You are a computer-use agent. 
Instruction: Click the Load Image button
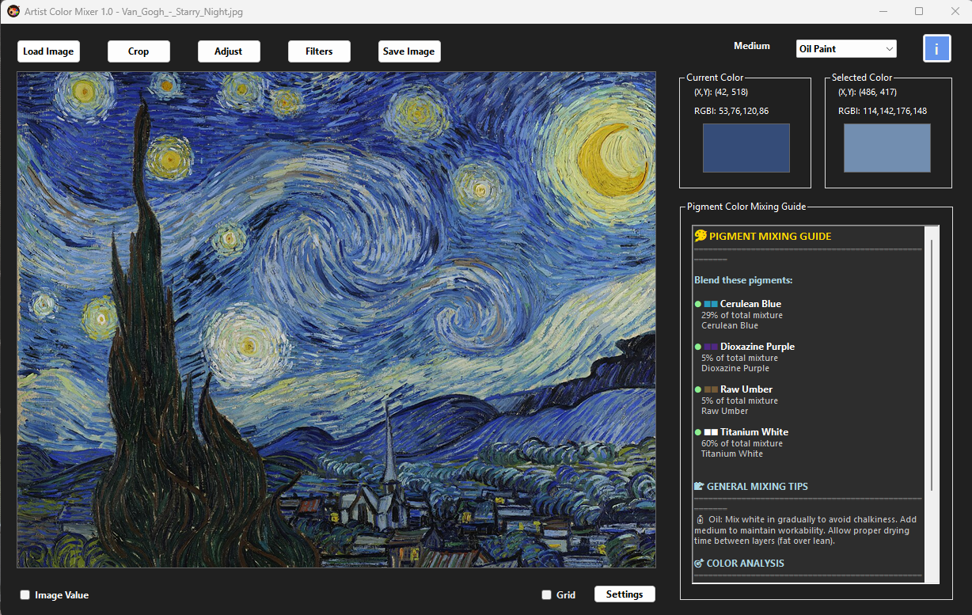tap(48, 51)
